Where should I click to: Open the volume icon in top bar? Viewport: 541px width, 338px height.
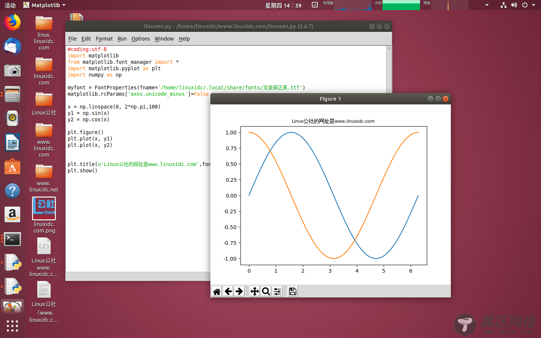pos(514,5)
